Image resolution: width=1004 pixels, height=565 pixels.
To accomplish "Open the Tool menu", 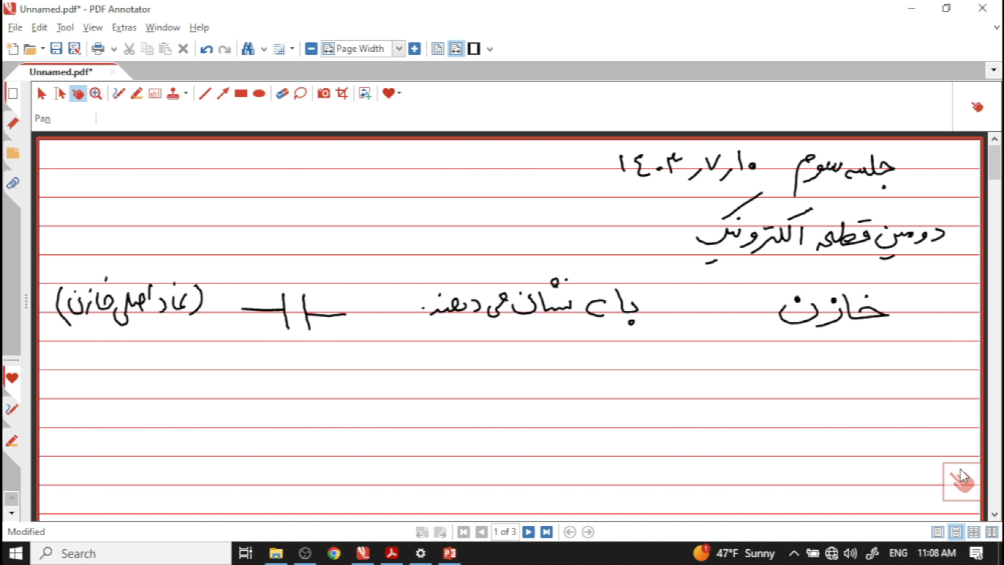I will point(65,27).
